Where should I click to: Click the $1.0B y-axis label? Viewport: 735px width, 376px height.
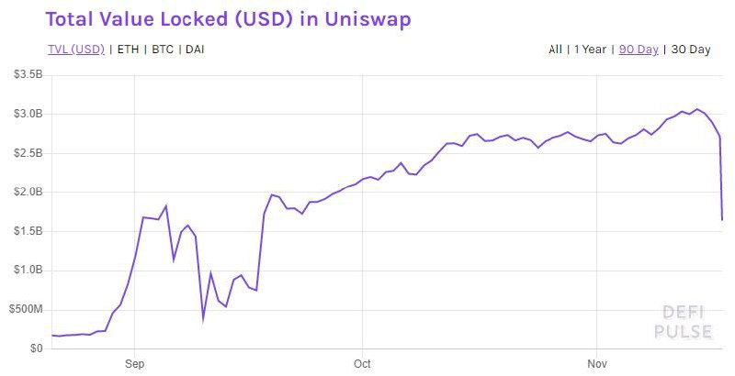pos(28,271)
